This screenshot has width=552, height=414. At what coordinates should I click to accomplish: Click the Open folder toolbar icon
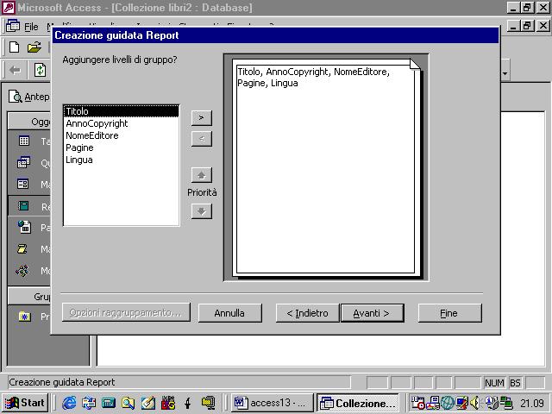pos(34,47)
